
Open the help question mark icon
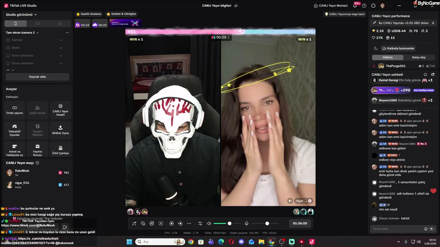364,5
